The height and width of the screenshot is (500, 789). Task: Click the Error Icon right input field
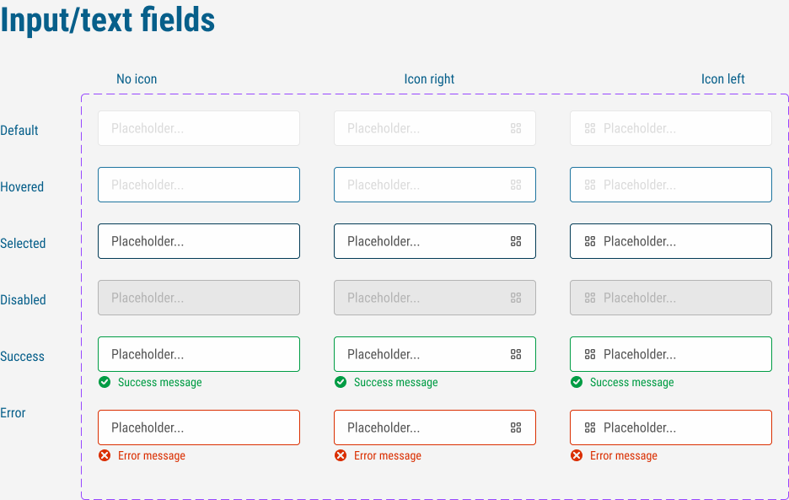pos(435,427)
